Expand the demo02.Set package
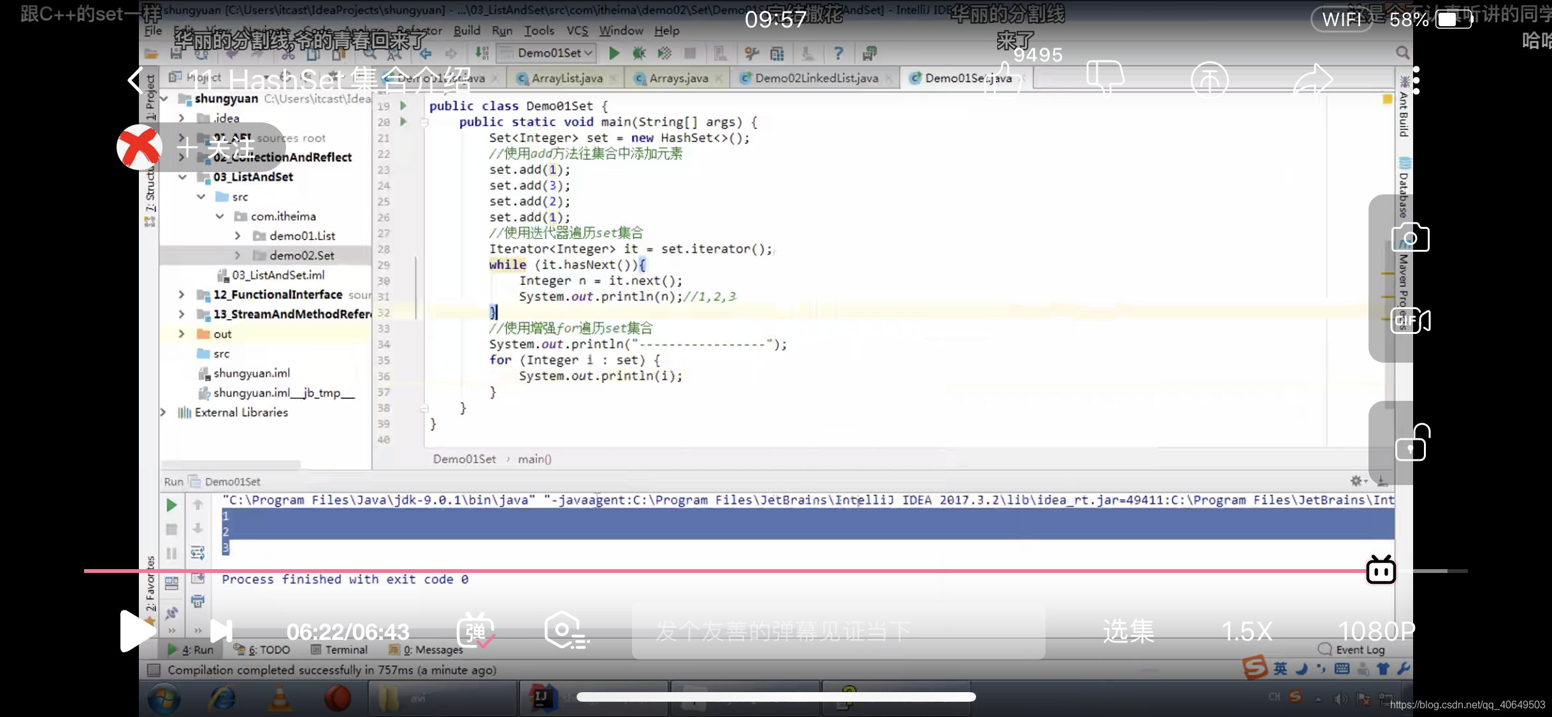 pos(238,256)
